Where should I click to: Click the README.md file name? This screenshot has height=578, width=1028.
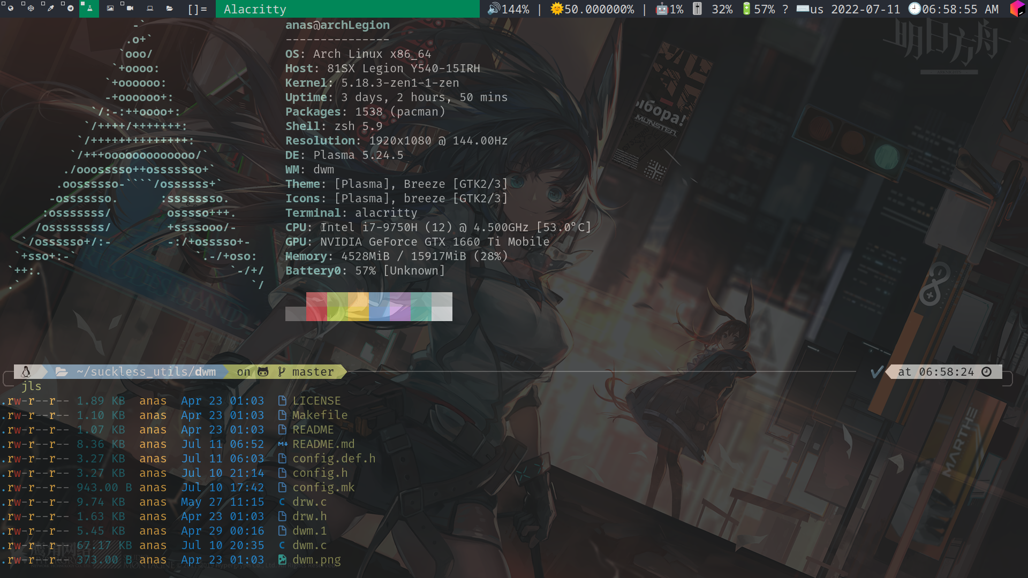pos(323,444)
